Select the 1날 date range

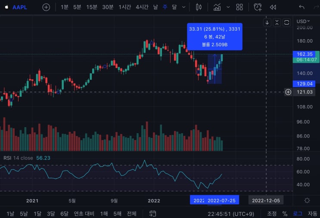tap(10, 214)
